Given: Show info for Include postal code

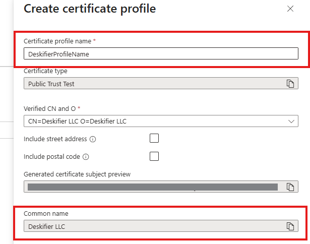Looking at the screenshot, I should [86, 157].
